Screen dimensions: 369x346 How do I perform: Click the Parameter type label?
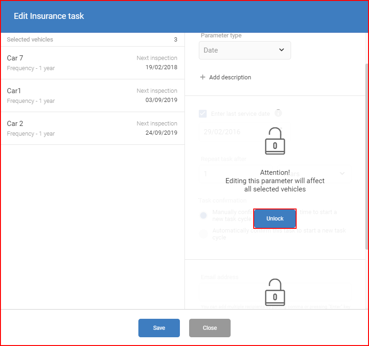tap(221, 36)
